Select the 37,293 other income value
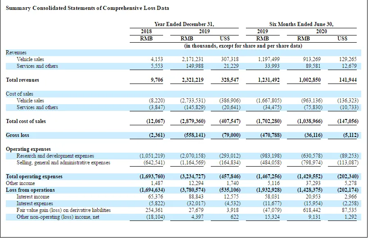368x238 pixels. (x=313, y=183)
